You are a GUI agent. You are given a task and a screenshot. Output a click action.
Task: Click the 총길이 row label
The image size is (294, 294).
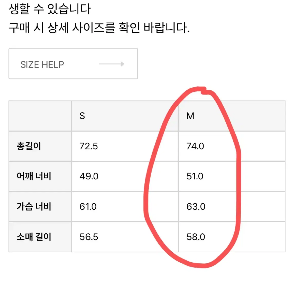[29, 146]
